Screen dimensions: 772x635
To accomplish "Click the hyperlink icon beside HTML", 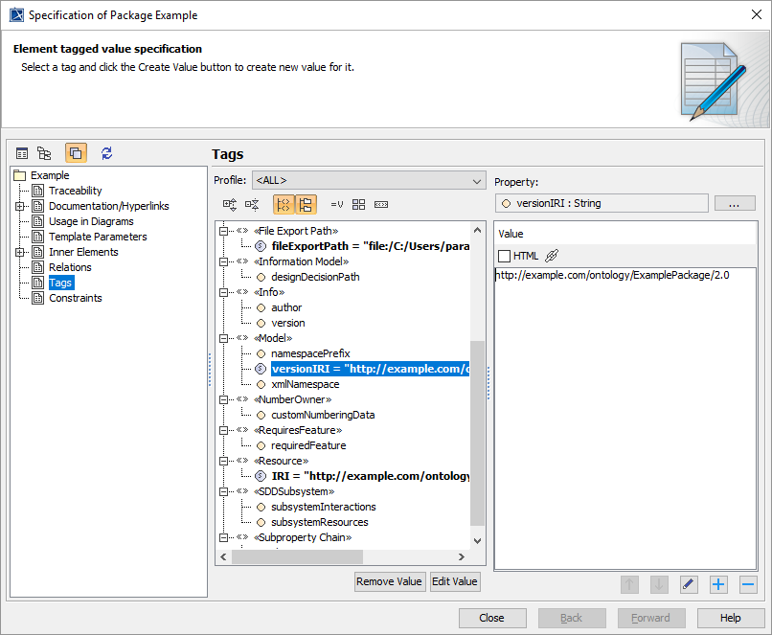I will pos(552,256).
